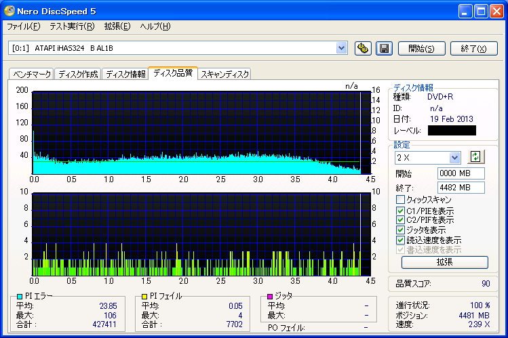The height and width of the screenshot is (338, 508).
Task: Expand the ATAPI iHAS324 drive dropdown
Action: pyautogui.click(x=341, y=48)
